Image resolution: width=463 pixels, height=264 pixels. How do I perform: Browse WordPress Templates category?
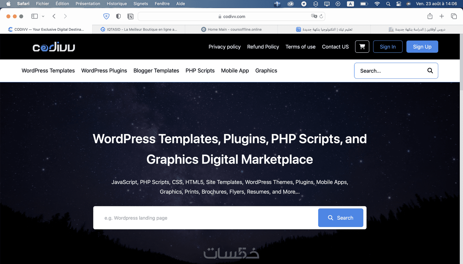pos(48,71)
